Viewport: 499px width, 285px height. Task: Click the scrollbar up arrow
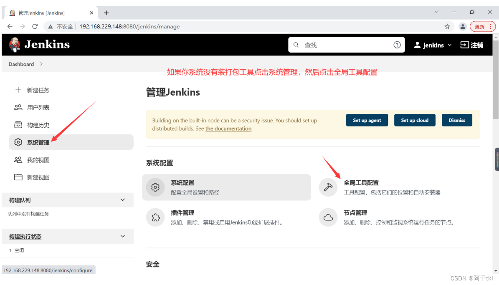(496, 37)
